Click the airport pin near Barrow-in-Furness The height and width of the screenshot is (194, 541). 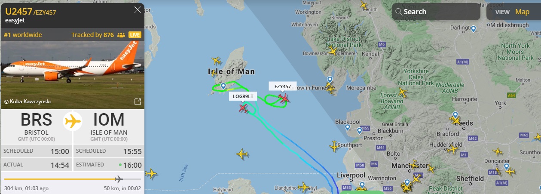[x=330, y=80]
